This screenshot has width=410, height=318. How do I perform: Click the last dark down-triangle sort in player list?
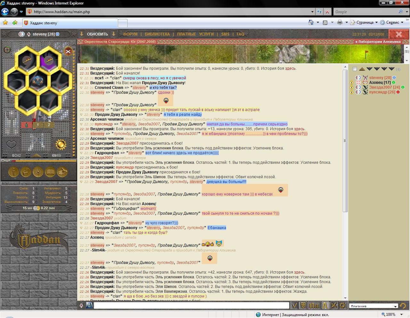[x=391, y=69]
